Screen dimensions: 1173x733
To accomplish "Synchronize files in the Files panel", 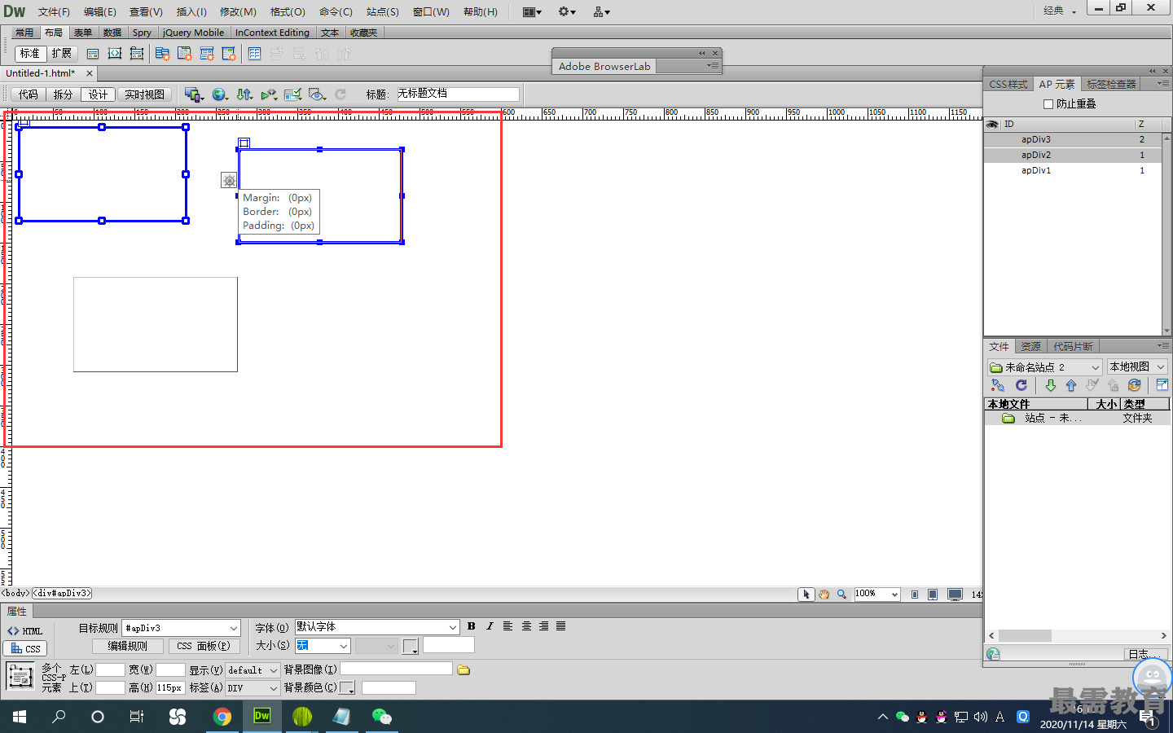I will [1134, 385].
